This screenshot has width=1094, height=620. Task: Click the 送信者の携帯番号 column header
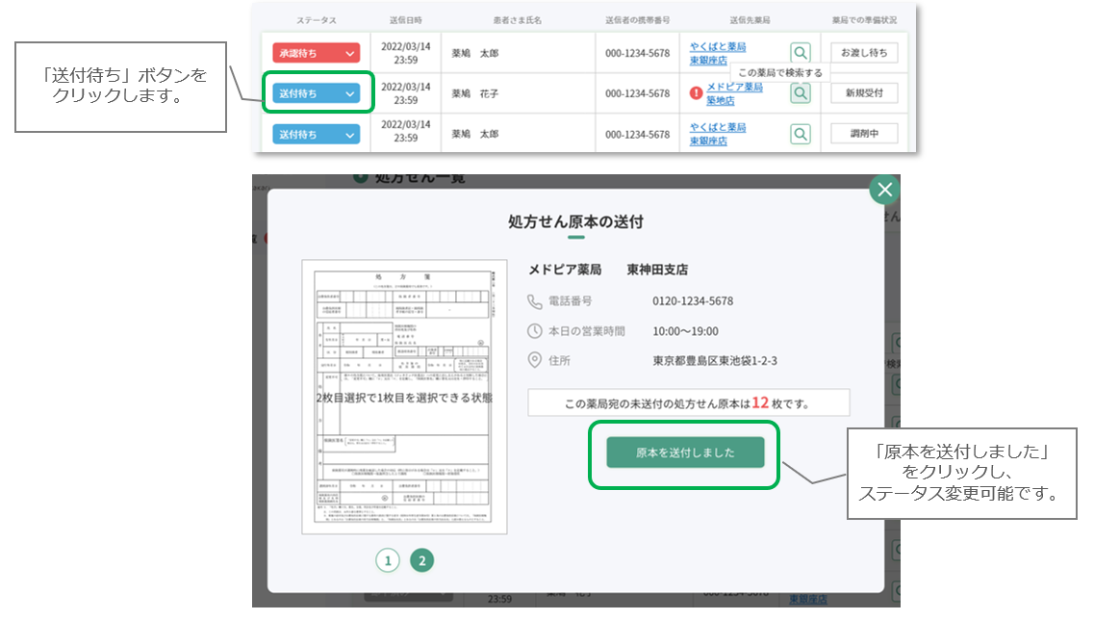[637, 20]
